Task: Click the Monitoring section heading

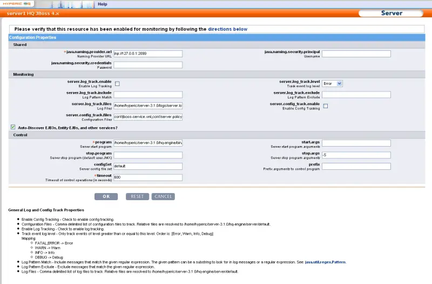Action: tap(23, 74)
